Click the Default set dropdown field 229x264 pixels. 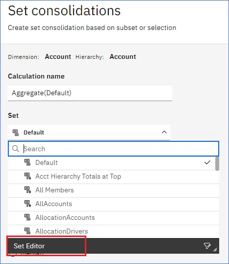click(x=89, y=132)
